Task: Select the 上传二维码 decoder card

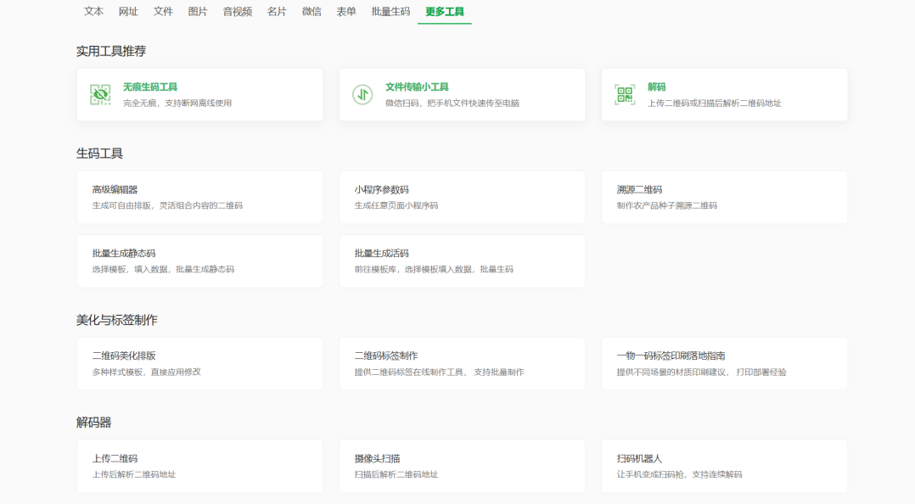Action: [199, 466]
